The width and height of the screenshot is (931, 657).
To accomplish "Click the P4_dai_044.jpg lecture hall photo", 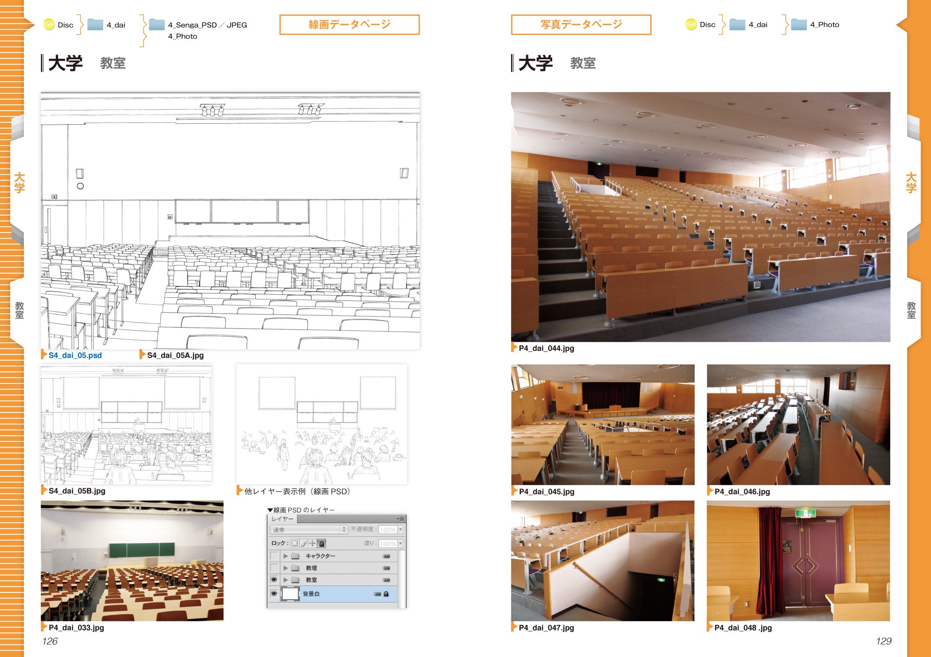I will (x=700, y=216).
